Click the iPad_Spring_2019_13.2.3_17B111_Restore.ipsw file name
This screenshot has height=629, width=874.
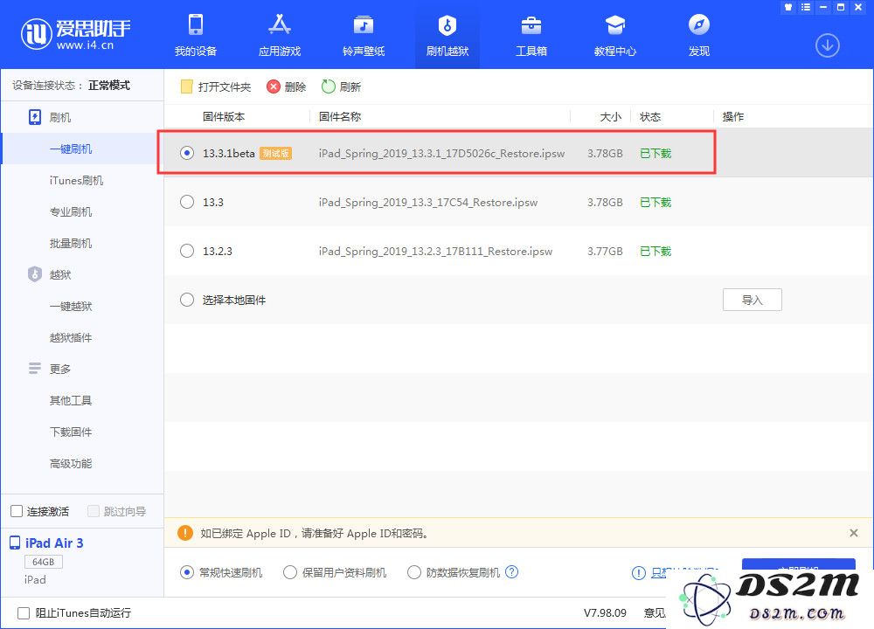[x=435, y=252]
